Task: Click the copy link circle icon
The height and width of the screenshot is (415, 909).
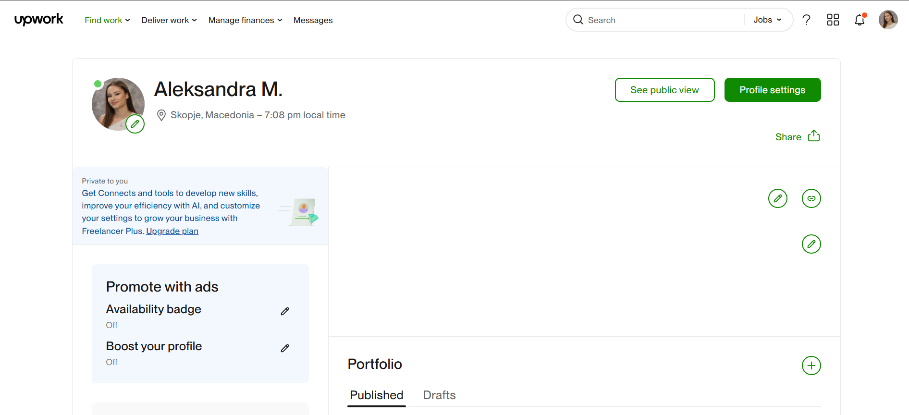Action: [x=811, y=198]
